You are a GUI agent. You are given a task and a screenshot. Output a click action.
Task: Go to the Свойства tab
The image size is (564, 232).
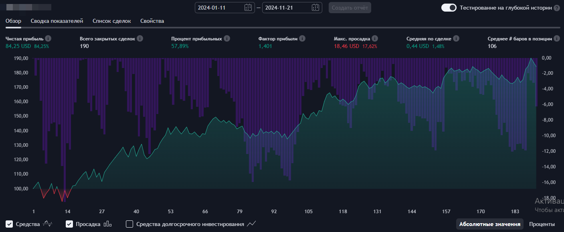152,21
